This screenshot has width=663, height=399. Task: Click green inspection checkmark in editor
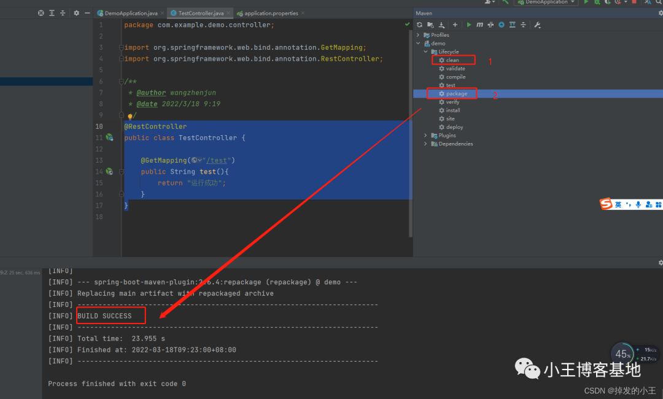[x=407, y=25]
